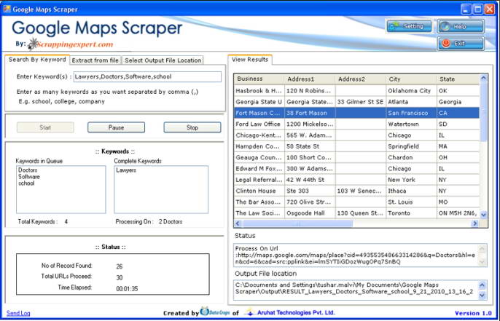Click the State column header
Image resolution: width=500 pixels, height=321 pixels.
coord(458,79)
